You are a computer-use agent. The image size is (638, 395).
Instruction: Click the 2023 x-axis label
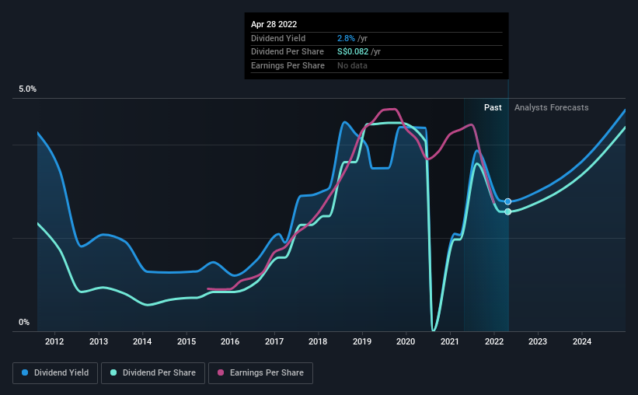tap(538, 341)
